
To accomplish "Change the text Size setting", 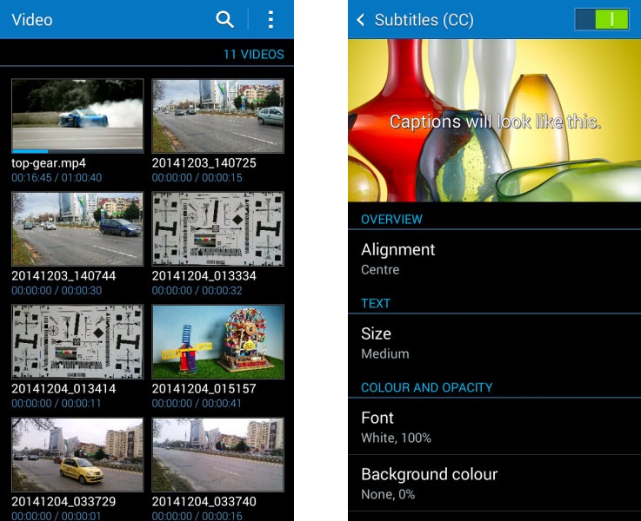I will (x=494, y=343).
